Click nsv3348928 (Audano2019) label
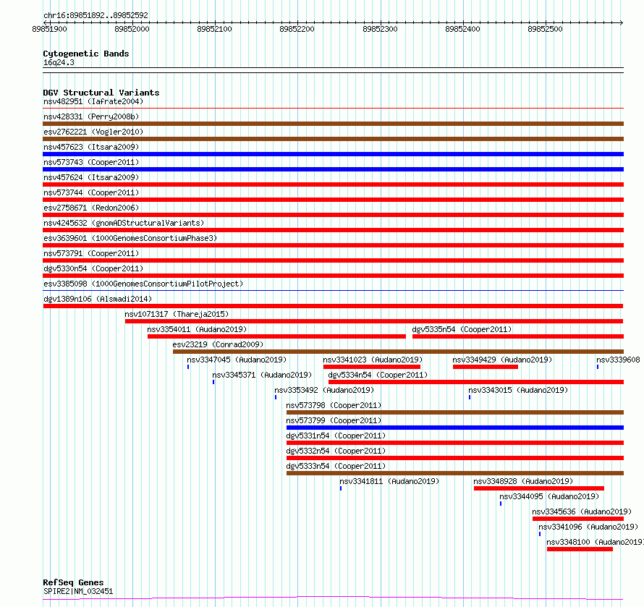Viewport: 644px width, 607px height. click(x=523, y=481)
